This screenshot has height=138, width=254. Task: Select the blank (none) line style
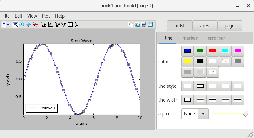pyautogui.click(x=188, y=86)
